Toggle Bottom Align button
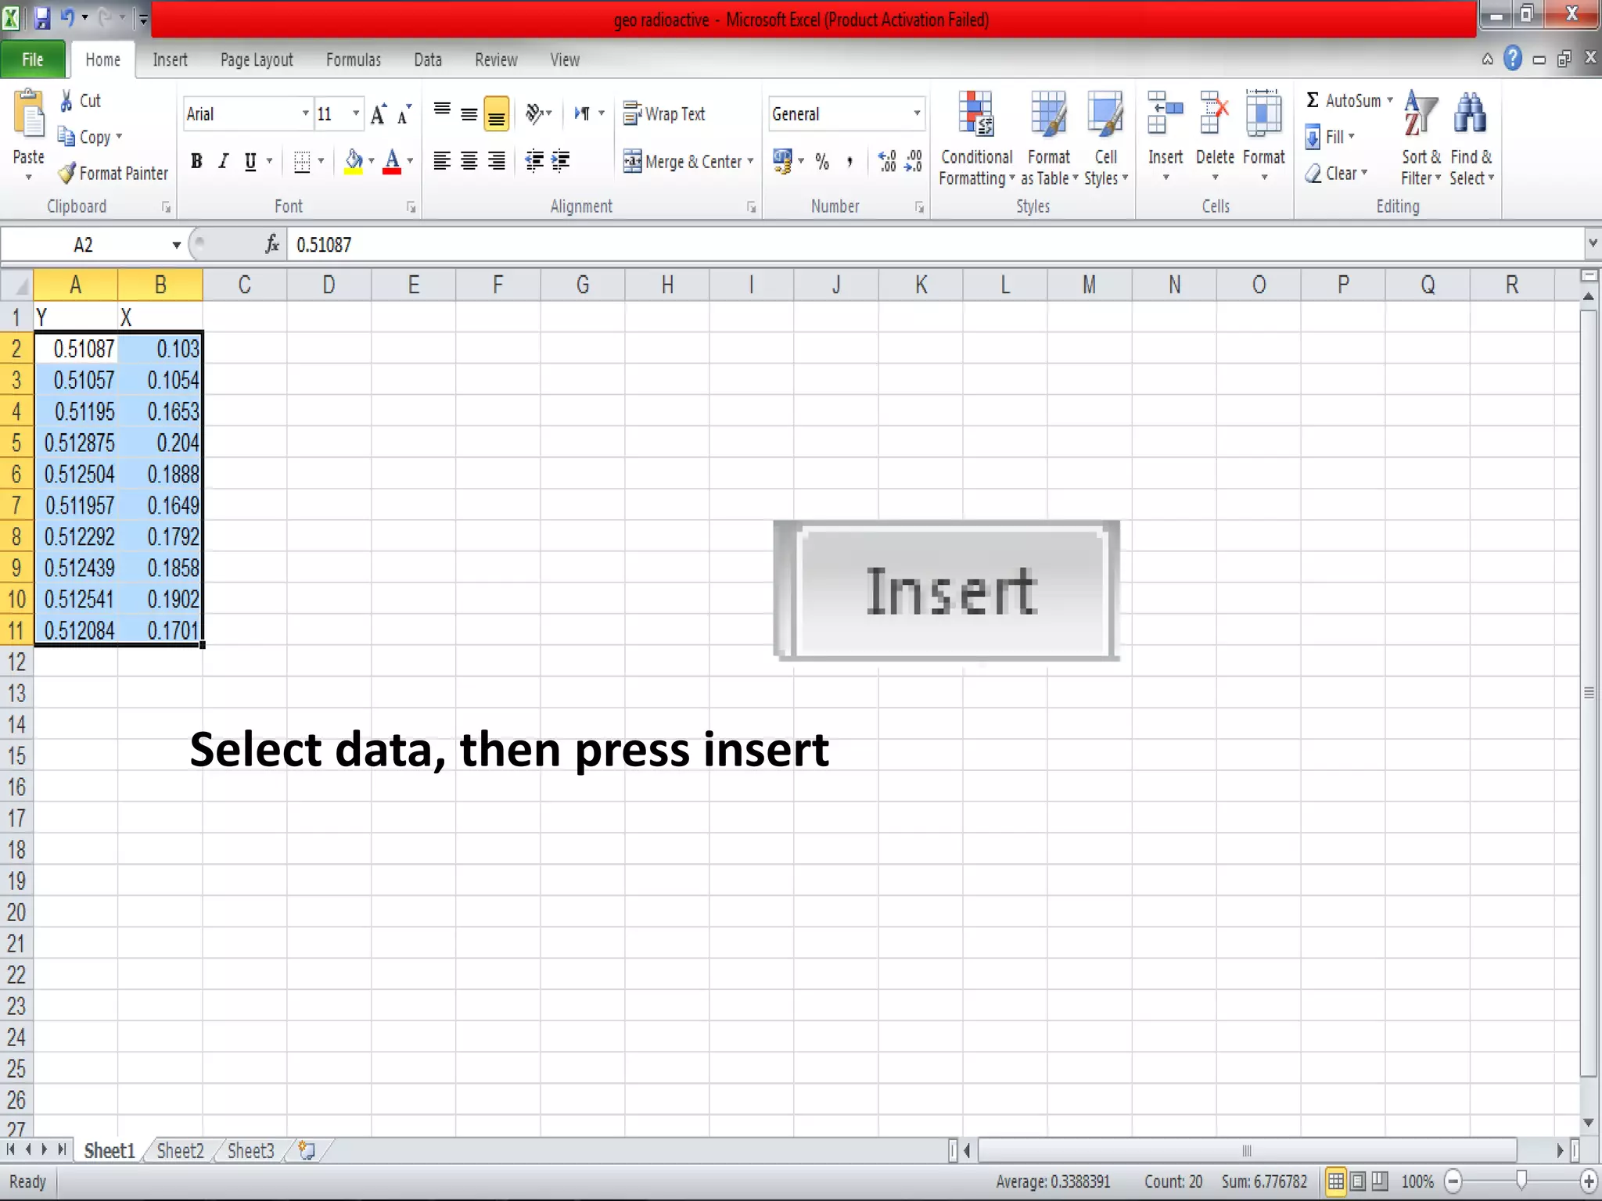Viewport: 1602px width, 1201px height. 497,114
